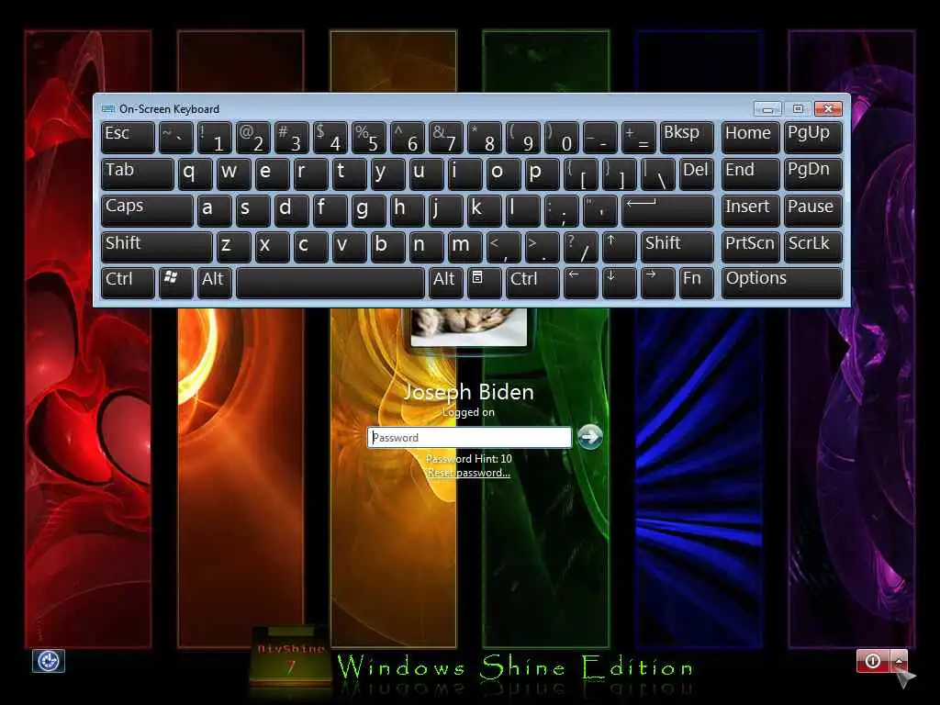Click the context menu key on keyboard
940x705 pixels.
(485, 283)
